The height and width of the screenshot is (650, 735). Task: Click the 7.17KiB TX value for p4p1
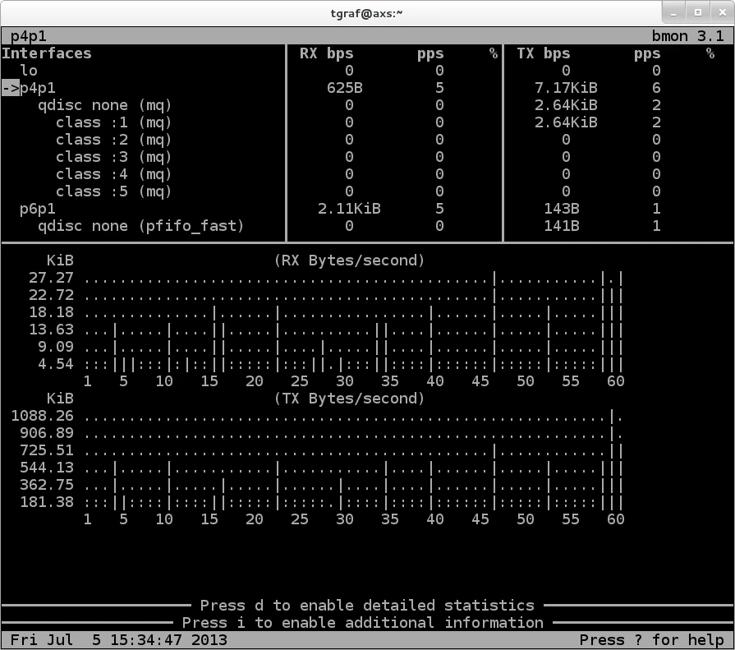tap(566, 88)
